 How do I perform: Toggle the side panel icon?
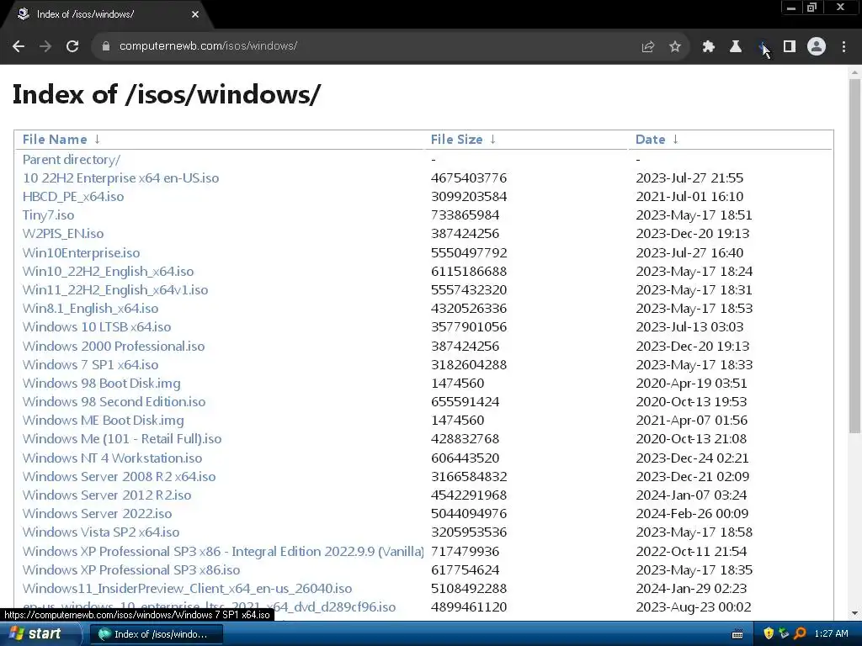tap(790, 47)
